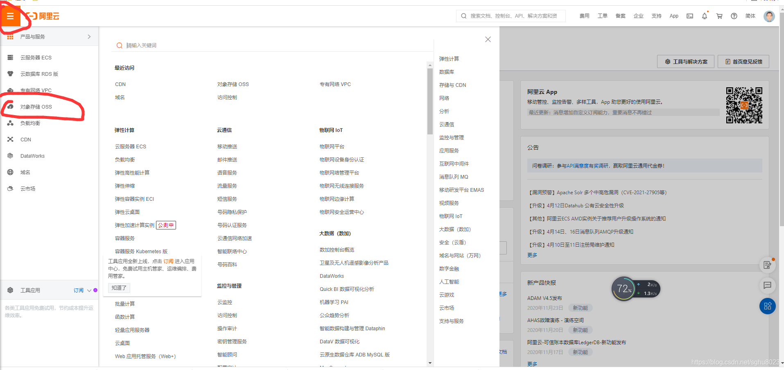Close the products panel with X

[488, 39]
